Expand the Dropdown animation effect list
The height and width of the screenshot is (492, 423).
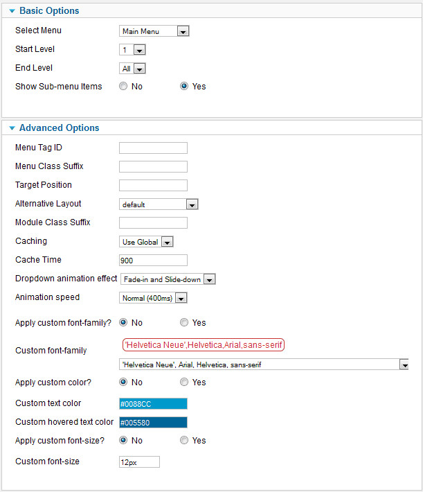pyautogui.click(x=168, y=279)
